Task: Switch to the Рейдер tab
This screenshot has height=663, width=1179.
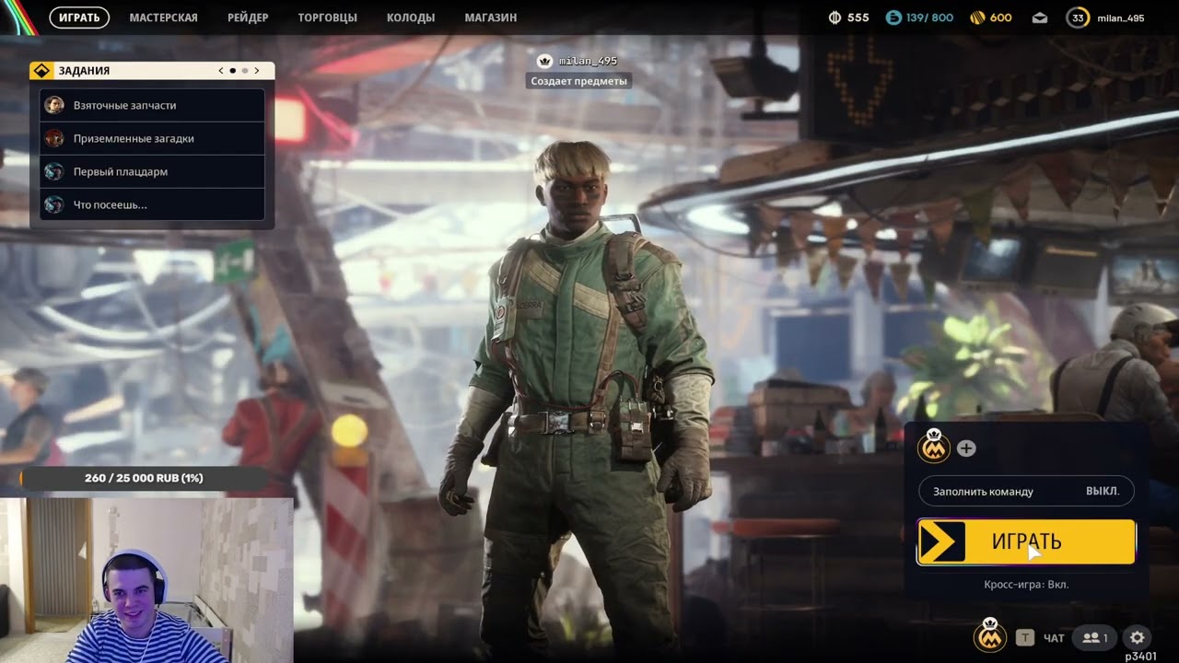Action: [x=248, y=17]
